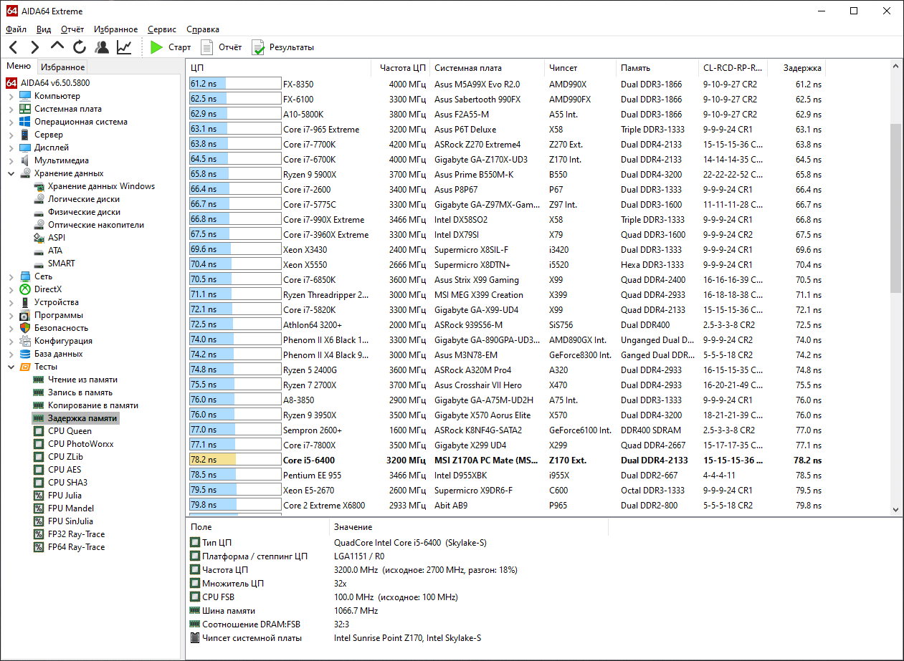Open the Избранное menu in menu bar

click(x=115, y=29)
